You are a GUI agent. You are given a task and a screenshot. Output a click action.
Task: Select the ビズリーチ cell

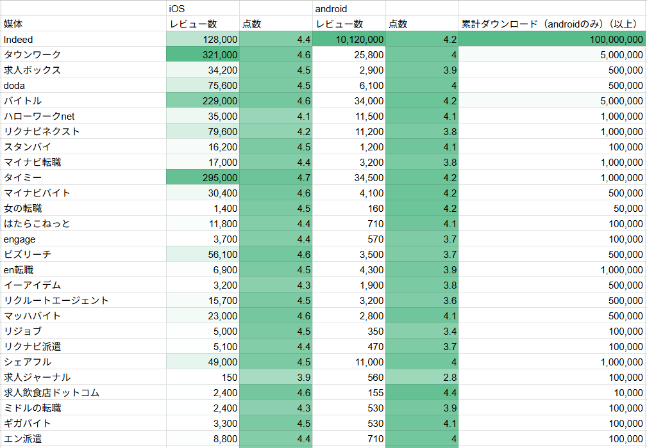click(x=83, y=255)
